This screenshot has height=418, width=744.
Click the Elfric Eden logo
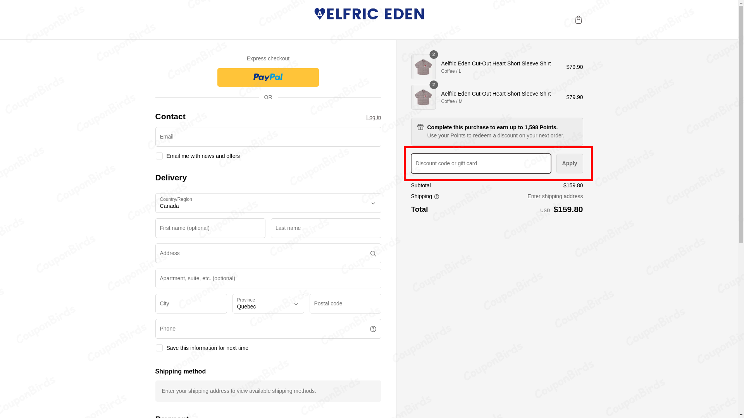coord(369,14)
